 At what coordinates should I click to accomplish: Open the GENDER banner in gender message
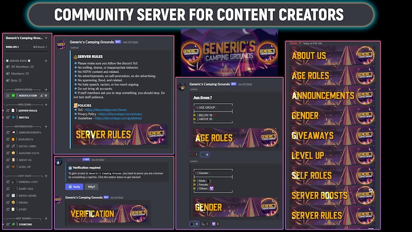(x=236, y=207)
